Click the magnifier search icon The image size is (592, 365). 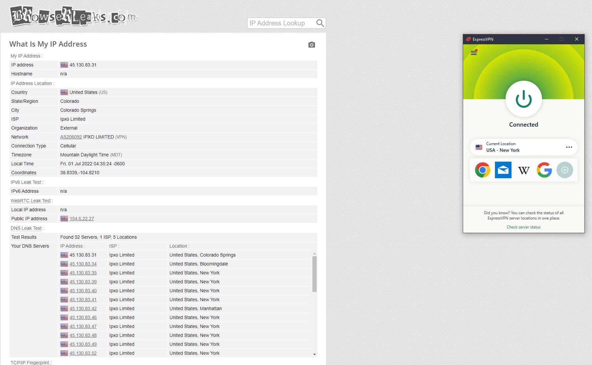pyautogui.click(x=320, y=23)
